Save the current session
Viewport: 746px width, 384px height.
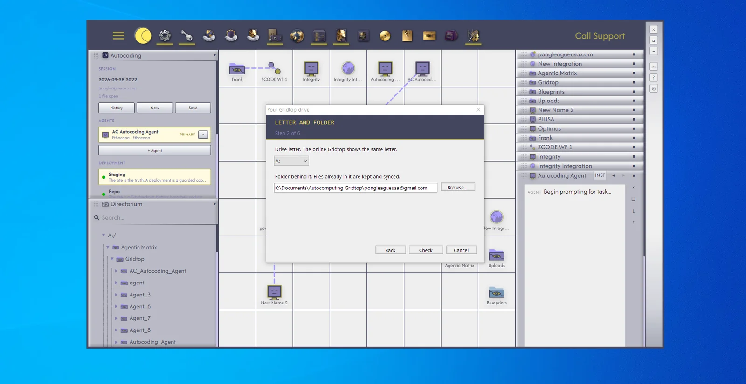(193, 108)
